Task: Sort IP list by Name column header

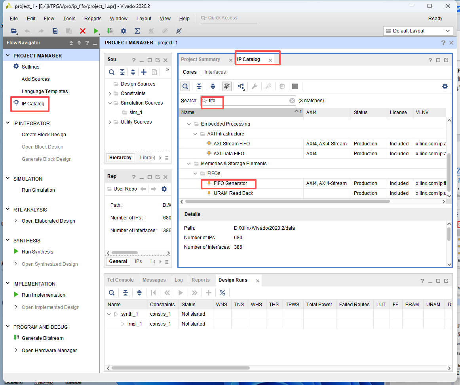Action: pyautogui.click(x=241, y=112)
